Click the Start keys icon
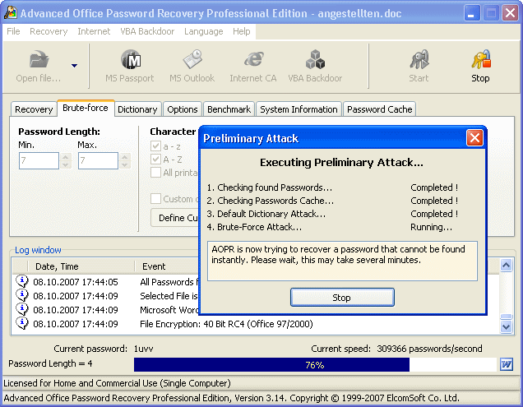Viewport: 523px width, 407px height. tap(419, 59)
